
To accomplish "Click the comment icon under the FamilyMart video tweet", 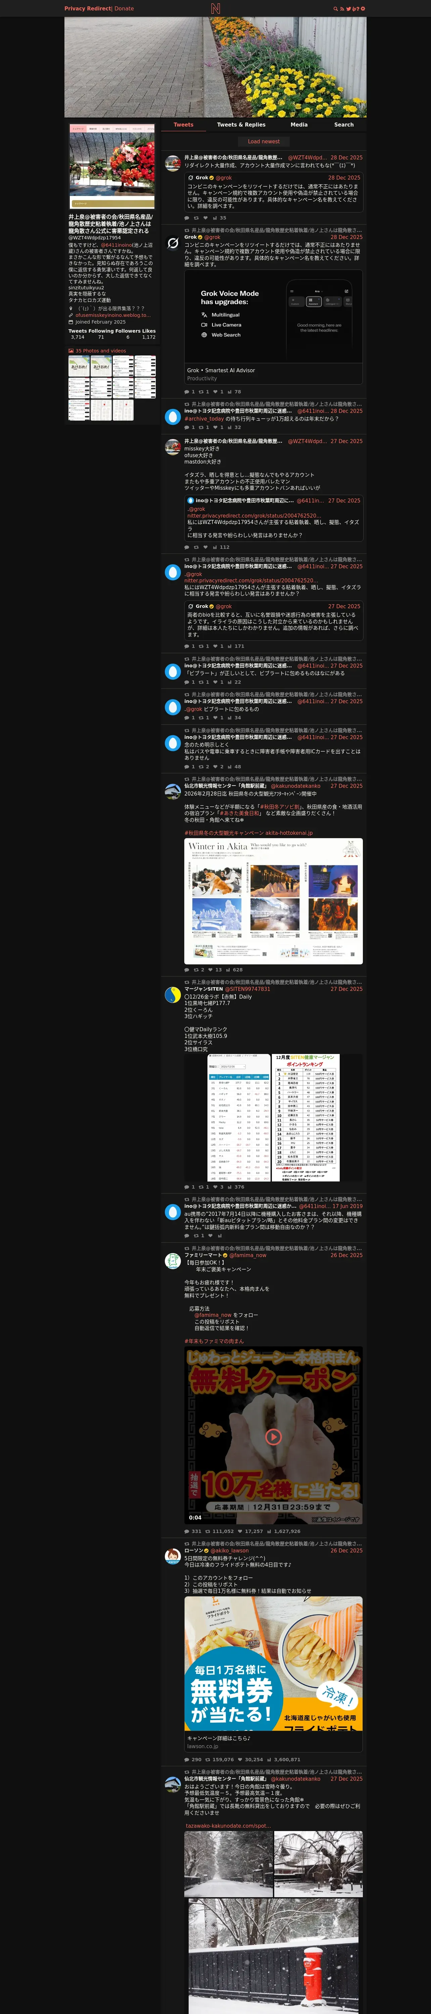I will coord(187,1532).
